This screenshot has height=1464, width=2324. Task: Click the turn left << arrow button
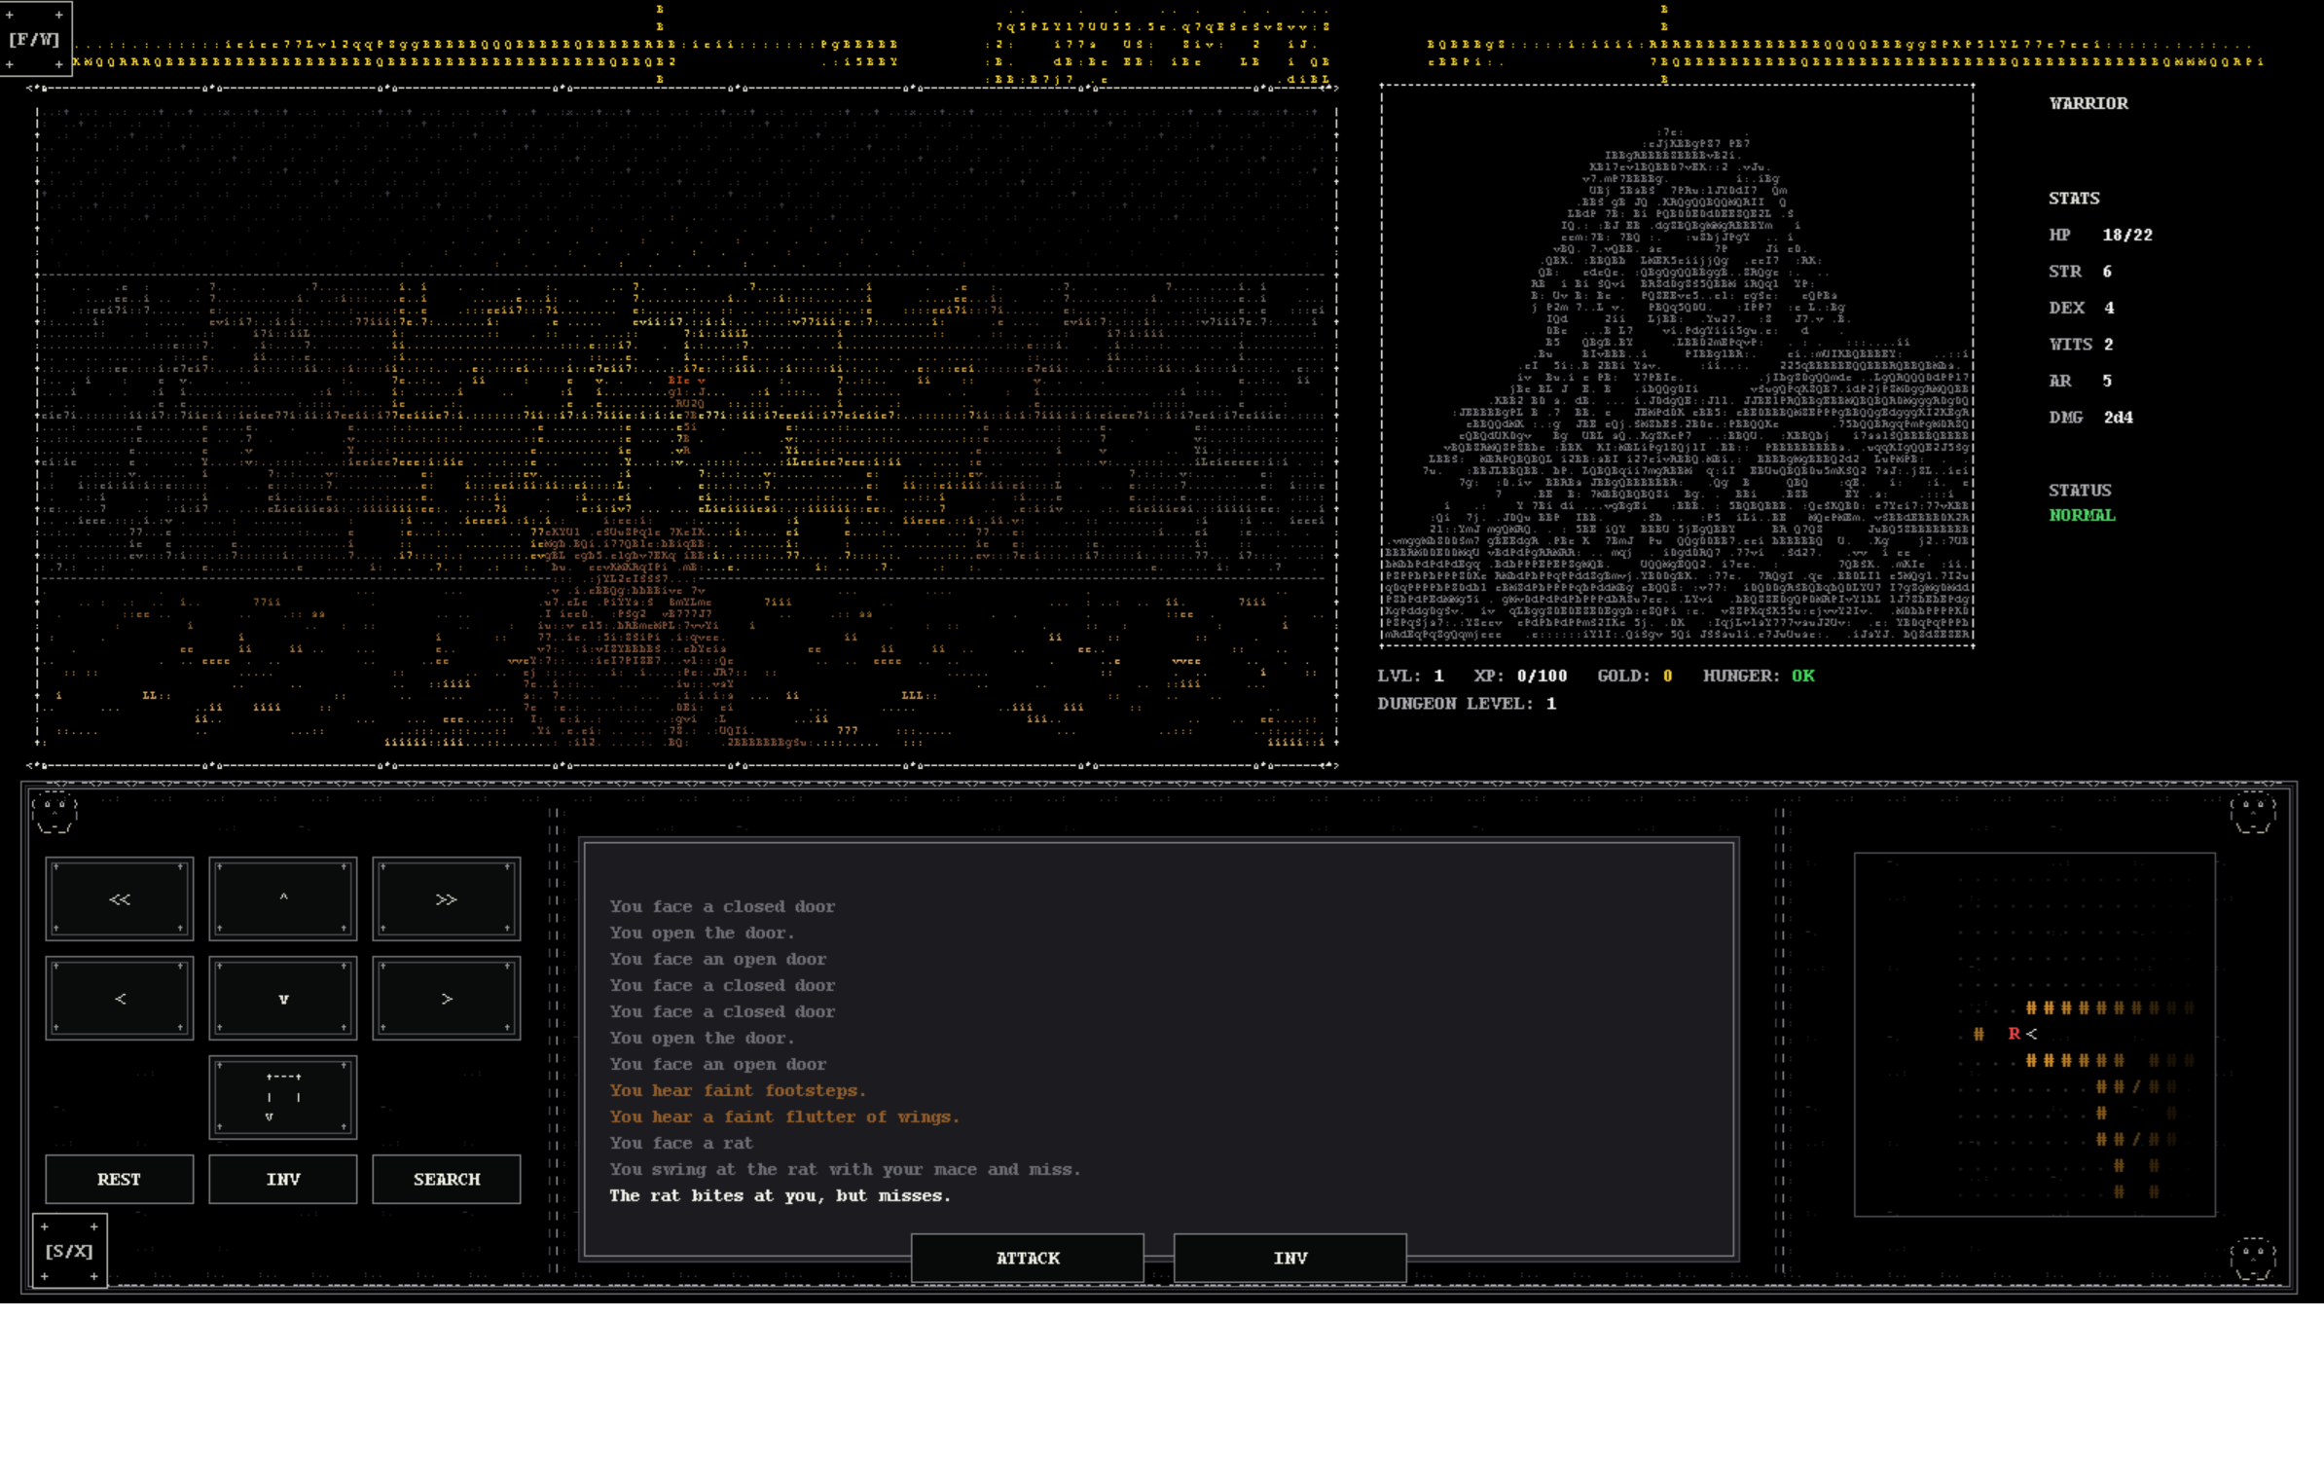click(x=119, y=898)
